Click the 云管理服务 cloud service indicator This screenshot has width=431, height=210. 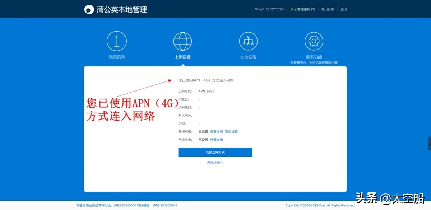click(302, 9)
